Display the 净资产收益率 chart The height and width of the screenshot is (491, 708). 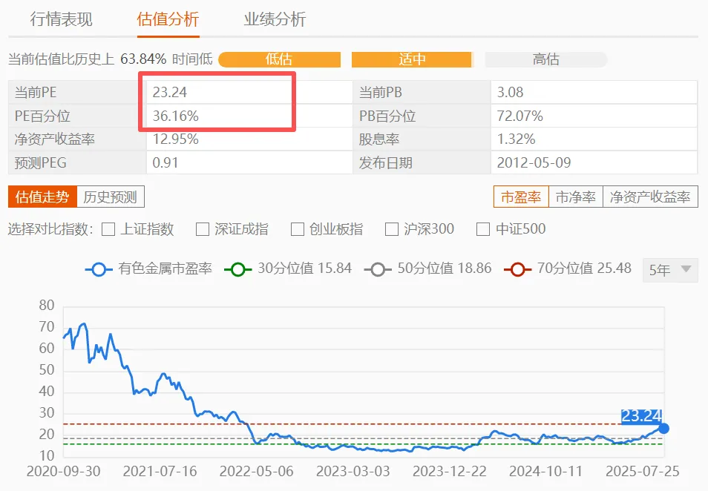(650, 197)
